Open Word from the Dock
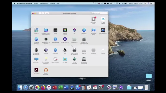Screen dimensions: 166x93 (x=66, y=87)
